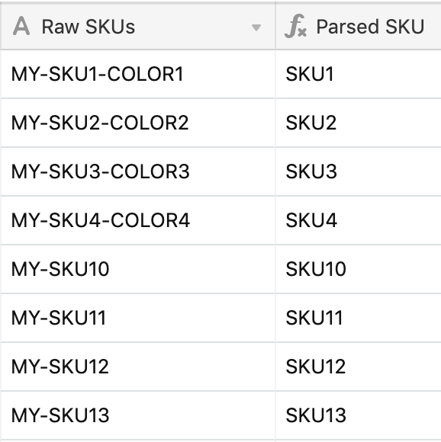Select the MY-SKU3-COLOR3 cell

(137, 172)
